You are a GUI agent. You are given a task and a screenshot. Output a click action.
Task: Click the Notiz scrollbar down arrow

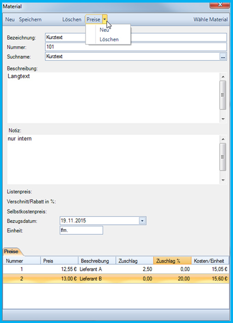[x=223, y=180]
